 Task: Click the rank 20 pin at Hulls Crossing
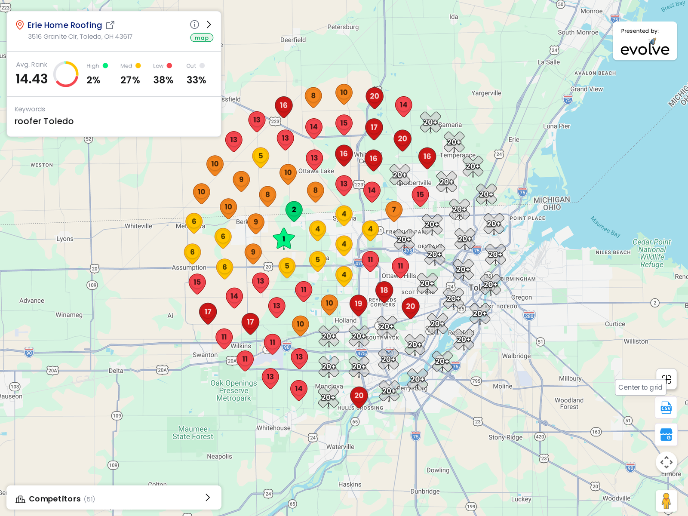[359, 396]
